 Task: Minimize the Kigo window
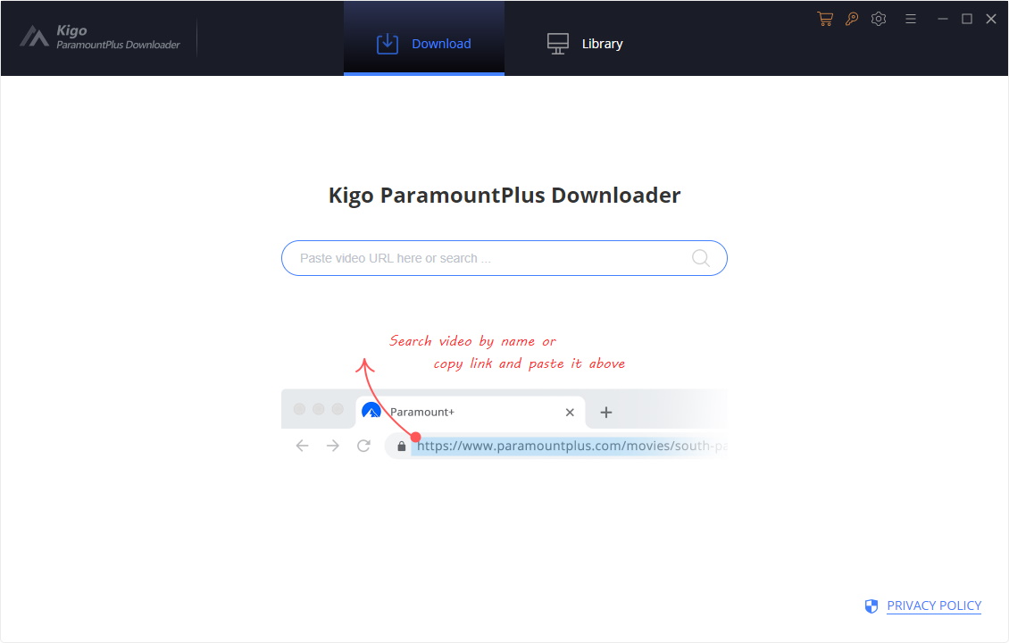pos(943,20)
